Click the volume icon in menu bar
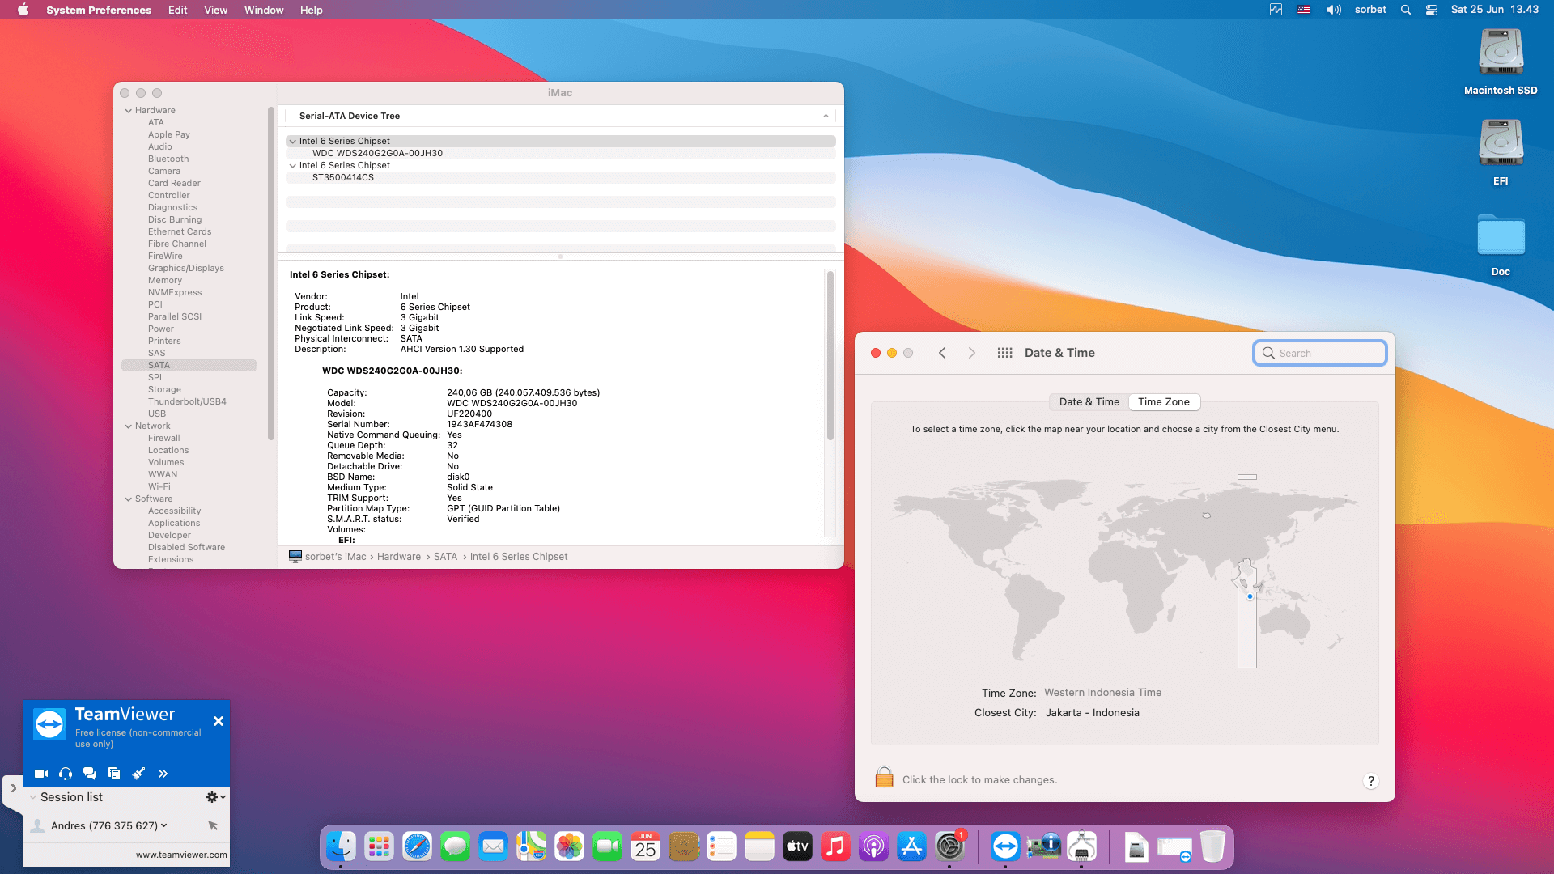The width and height of the screenshot is (1554, 874). (x=1333, y=10)
